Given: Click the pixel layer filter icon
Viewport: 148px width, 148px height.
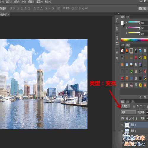Looking at the screenshot, I should tap(134, 106).
